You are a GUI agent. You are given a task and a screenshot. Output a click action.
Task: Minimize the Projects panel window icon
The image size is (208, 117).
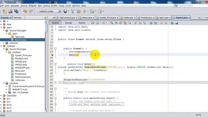coord(45,18)
